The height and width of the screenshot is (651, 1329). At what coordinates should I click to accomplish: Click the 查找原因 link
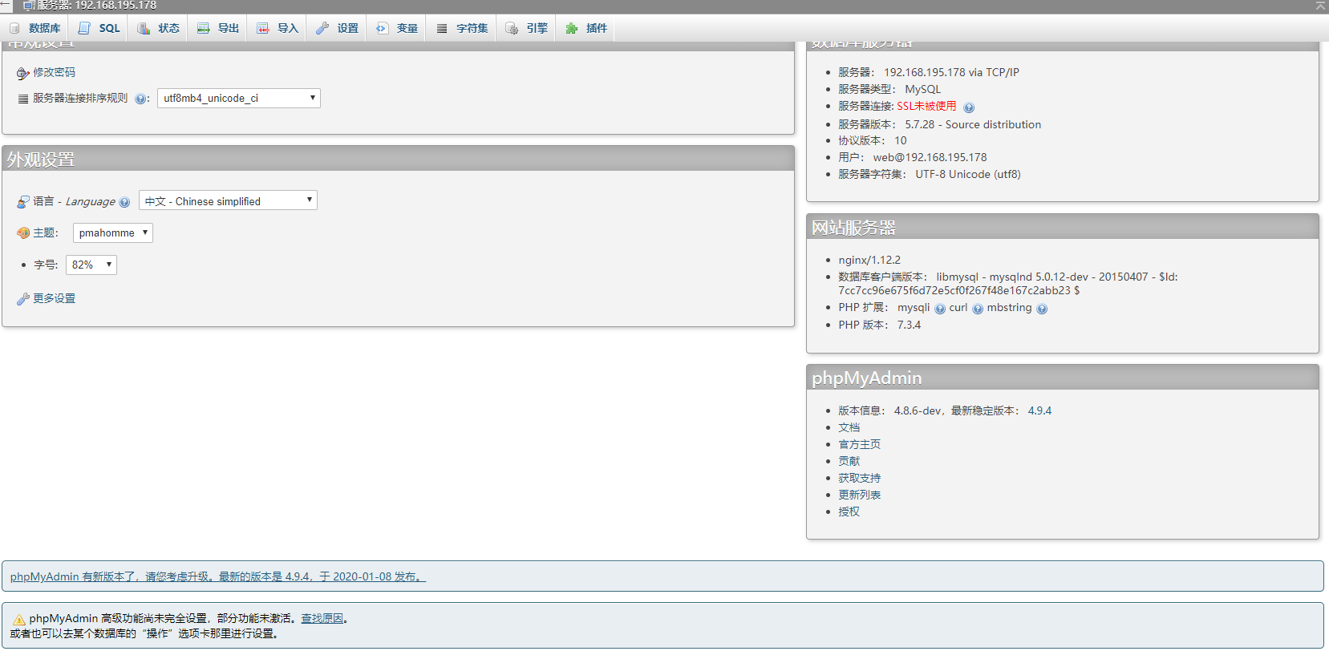coord(322,618)
